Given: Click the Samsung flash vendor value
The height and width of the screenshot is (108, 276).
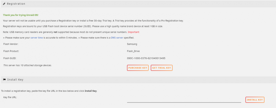Looking at the screenshot, I should (x=132, y=44).
